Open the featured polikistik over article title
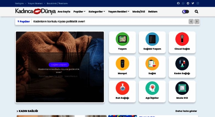The height and width of the screenshot is (117, 215). 59,71
